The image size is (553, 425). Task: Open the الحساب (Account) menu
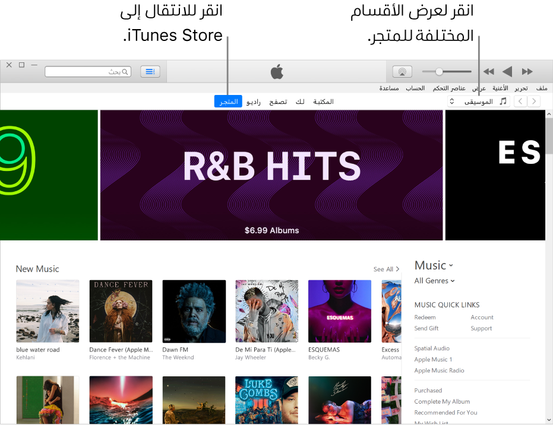[416, 88]
